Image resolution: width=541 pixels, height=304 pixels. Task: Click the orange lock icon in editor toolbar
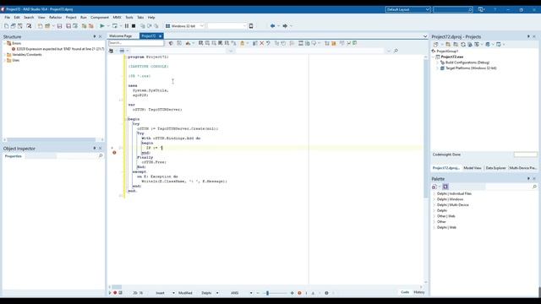click(243, 43)
